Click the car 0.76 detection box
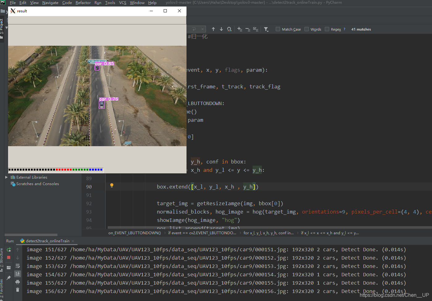Screen dimensions: 432x301 click(102, 105)
